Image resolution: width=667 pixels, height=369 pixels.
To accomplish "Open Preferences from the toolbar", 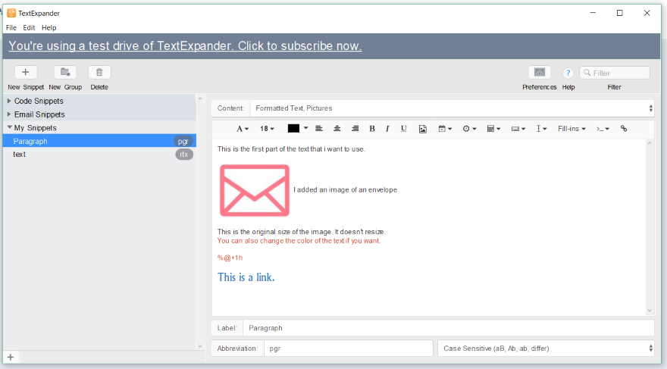I will coord(540,72).
